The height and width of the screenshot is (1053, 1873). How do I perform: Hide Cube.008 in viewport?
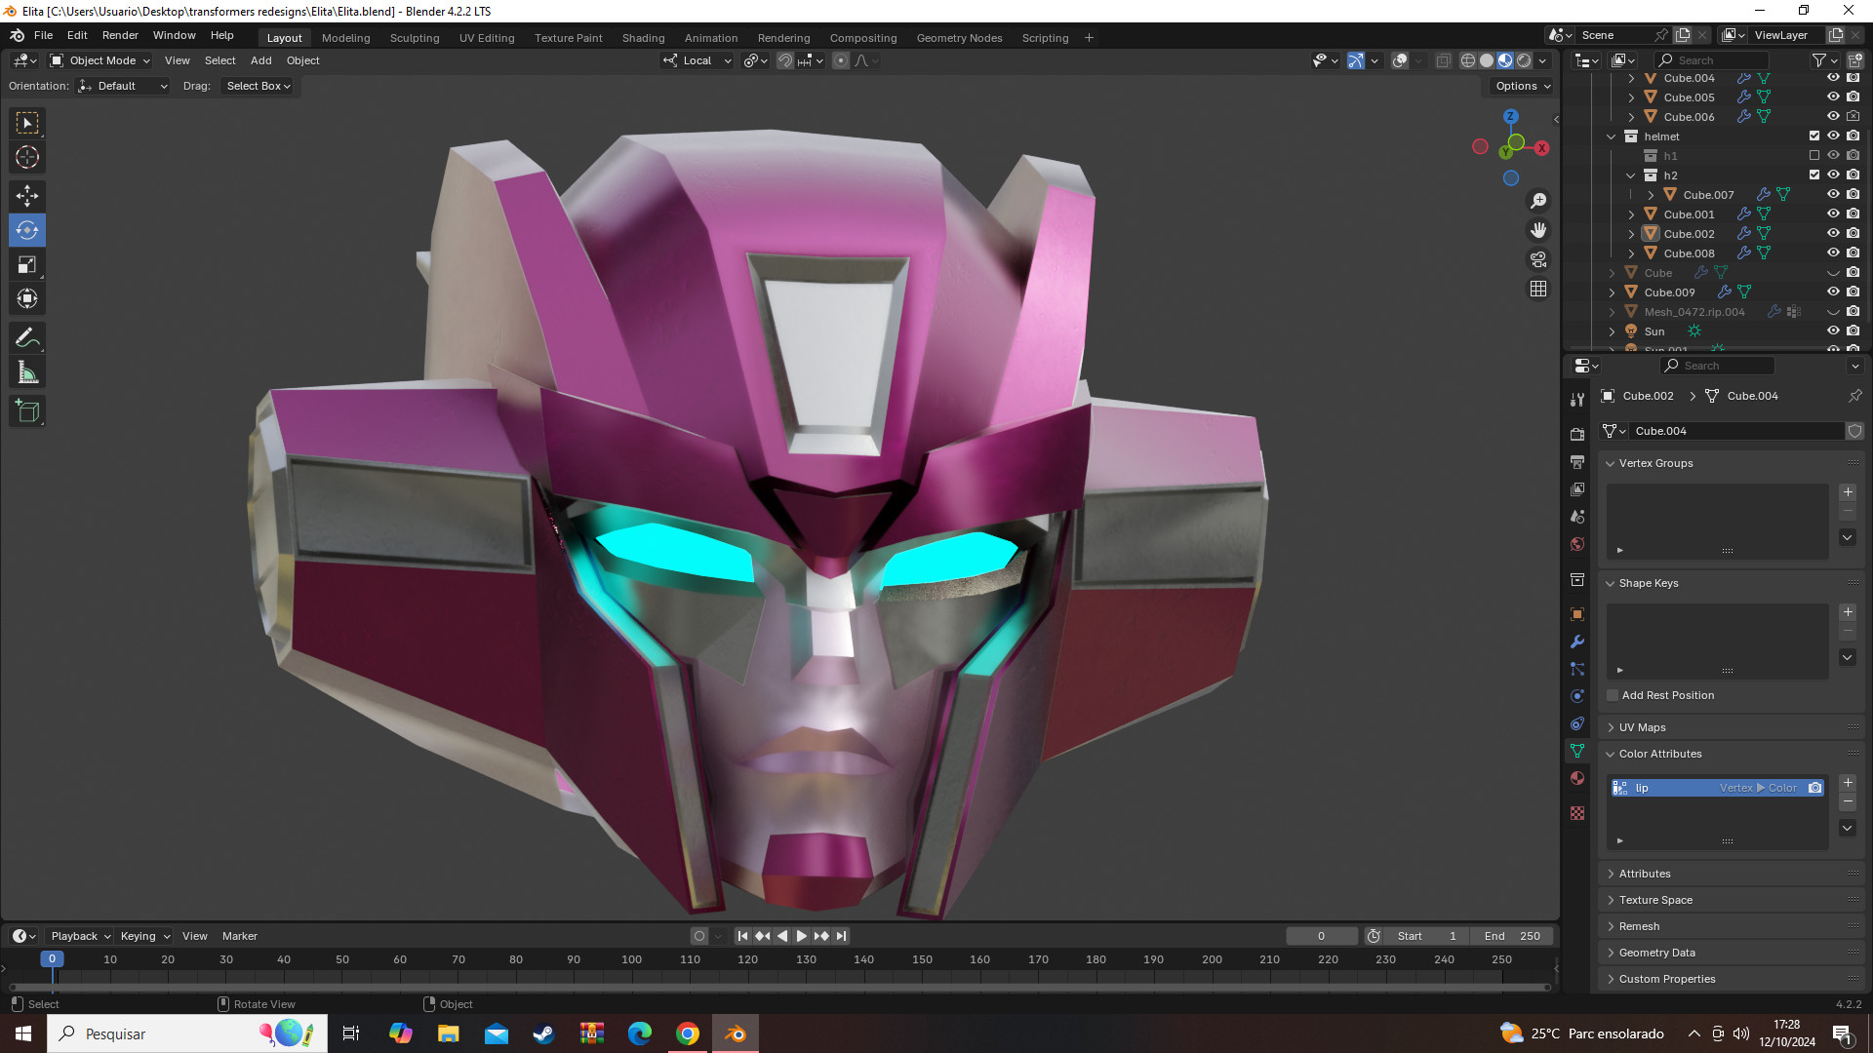[x=1833, y=253]
